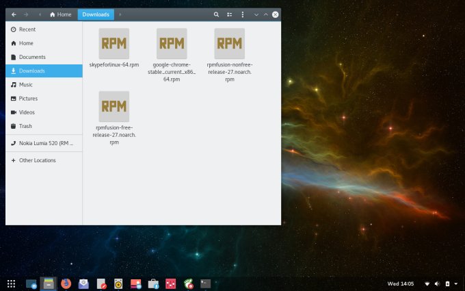The width and height of the screenshot is (465, 291).
Task: Select the rpmfusion-free-release-27 RPM icon
Action: click(x=114, y=107)
